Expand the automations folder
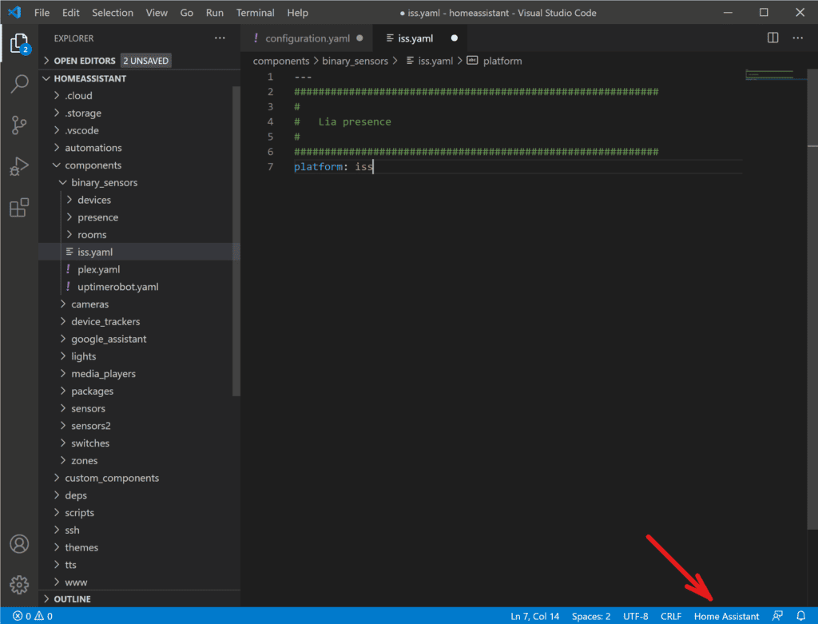This screenshot has width=818, height=624. tap(140, 148)
